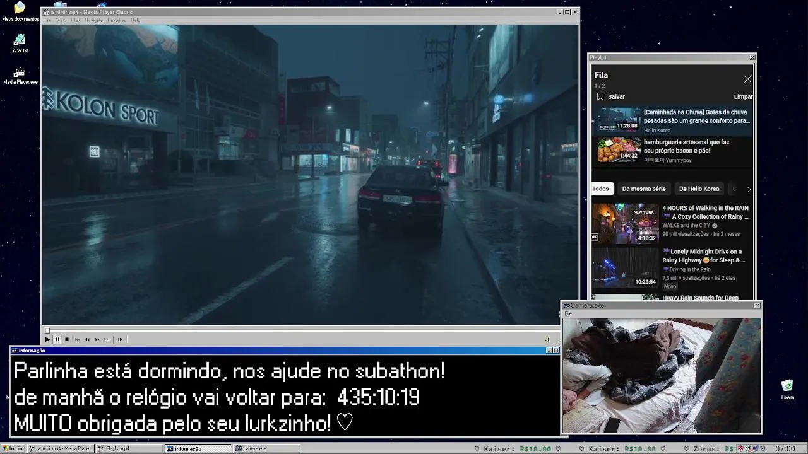Step one frame forward in Media Player
The height and width of the screenshot is (454, 808).
(120, 339)
